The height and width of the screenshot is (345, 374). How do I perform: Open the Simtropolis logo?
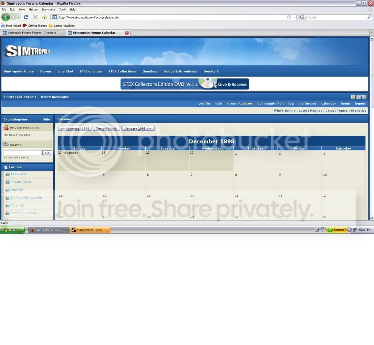(x=27, y=51)
